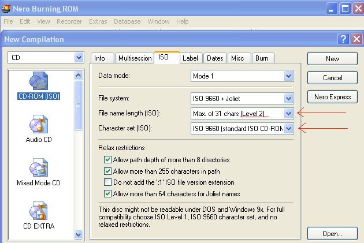Screen dimensions: 364x243
Task: Click the 'File system:' label
Action: (114, 98)
